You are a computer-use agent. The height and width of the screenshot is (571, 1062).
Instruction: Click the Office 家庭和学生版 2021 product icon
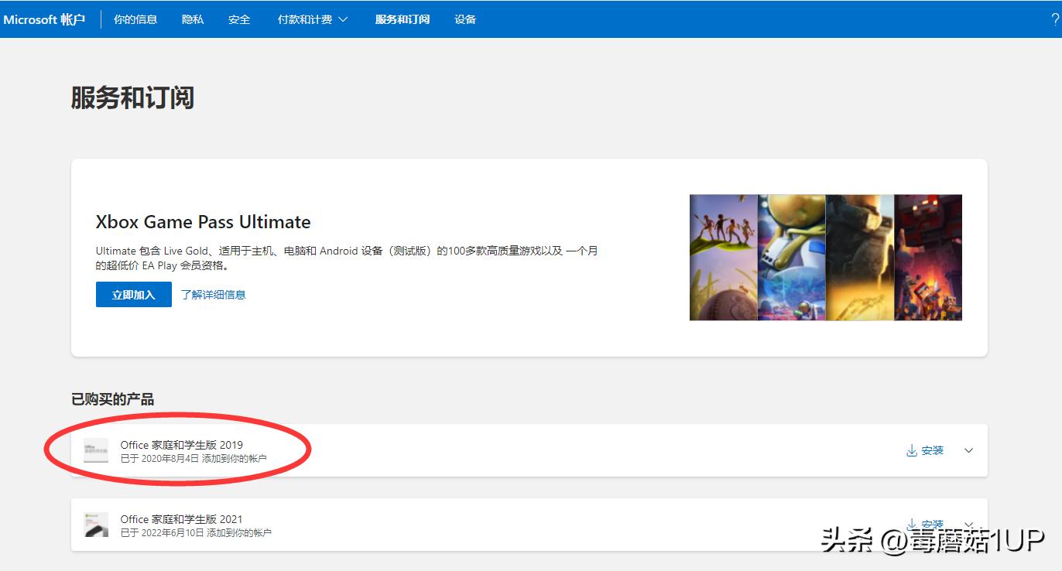[x=95, y=524]
